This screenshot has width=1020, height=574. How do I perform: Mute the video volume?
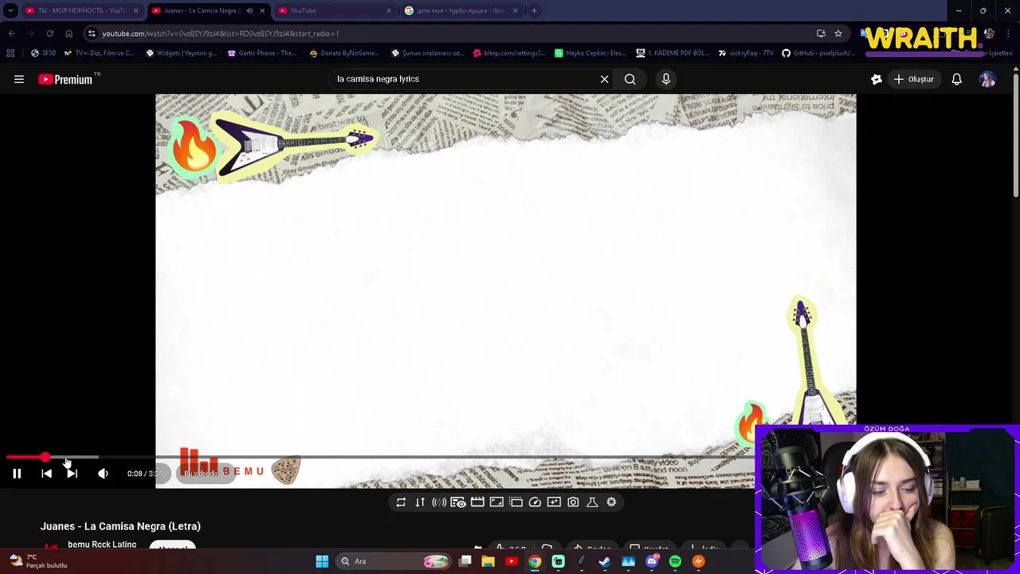click(103, 474)
